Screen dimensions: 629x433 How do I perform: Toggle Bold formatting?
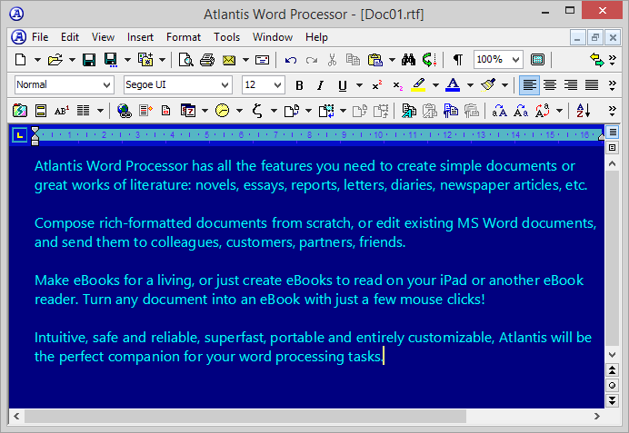[300, 85]
